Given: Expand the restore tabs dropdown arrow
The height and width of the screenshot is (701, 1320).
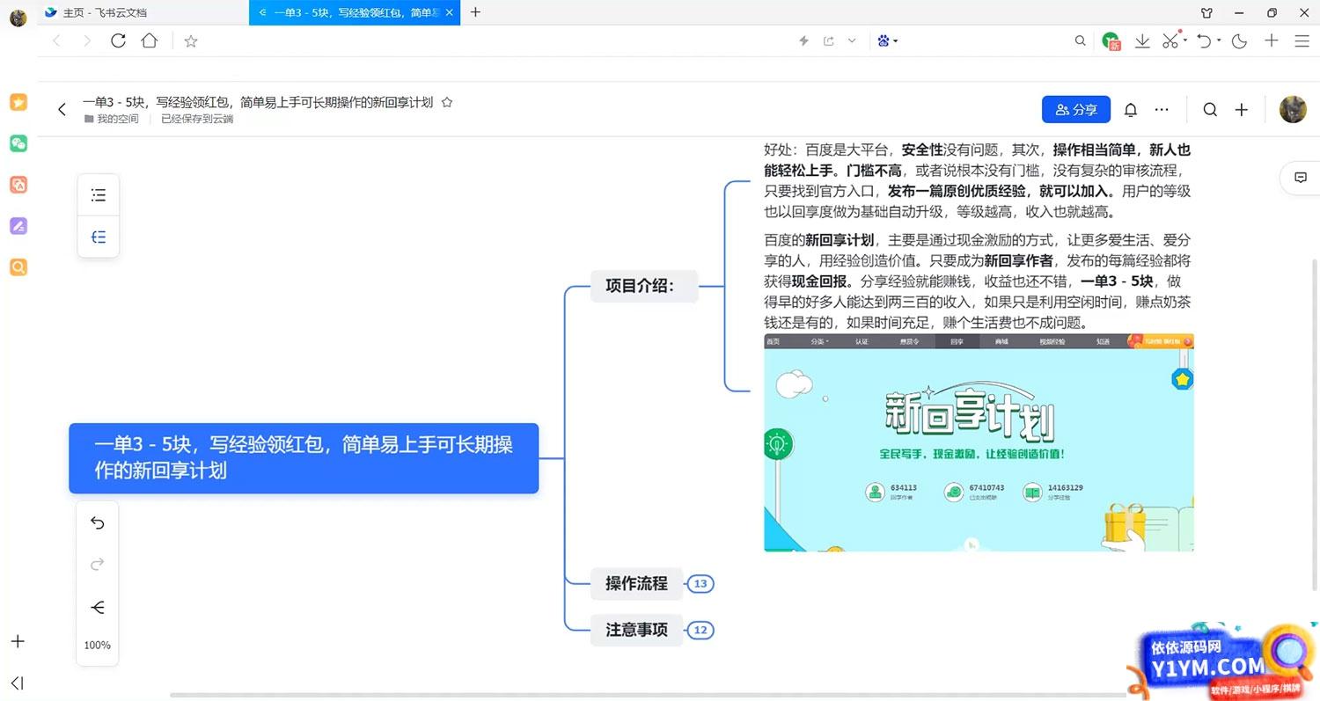Looking at the screenshot, I should 1220,40.
